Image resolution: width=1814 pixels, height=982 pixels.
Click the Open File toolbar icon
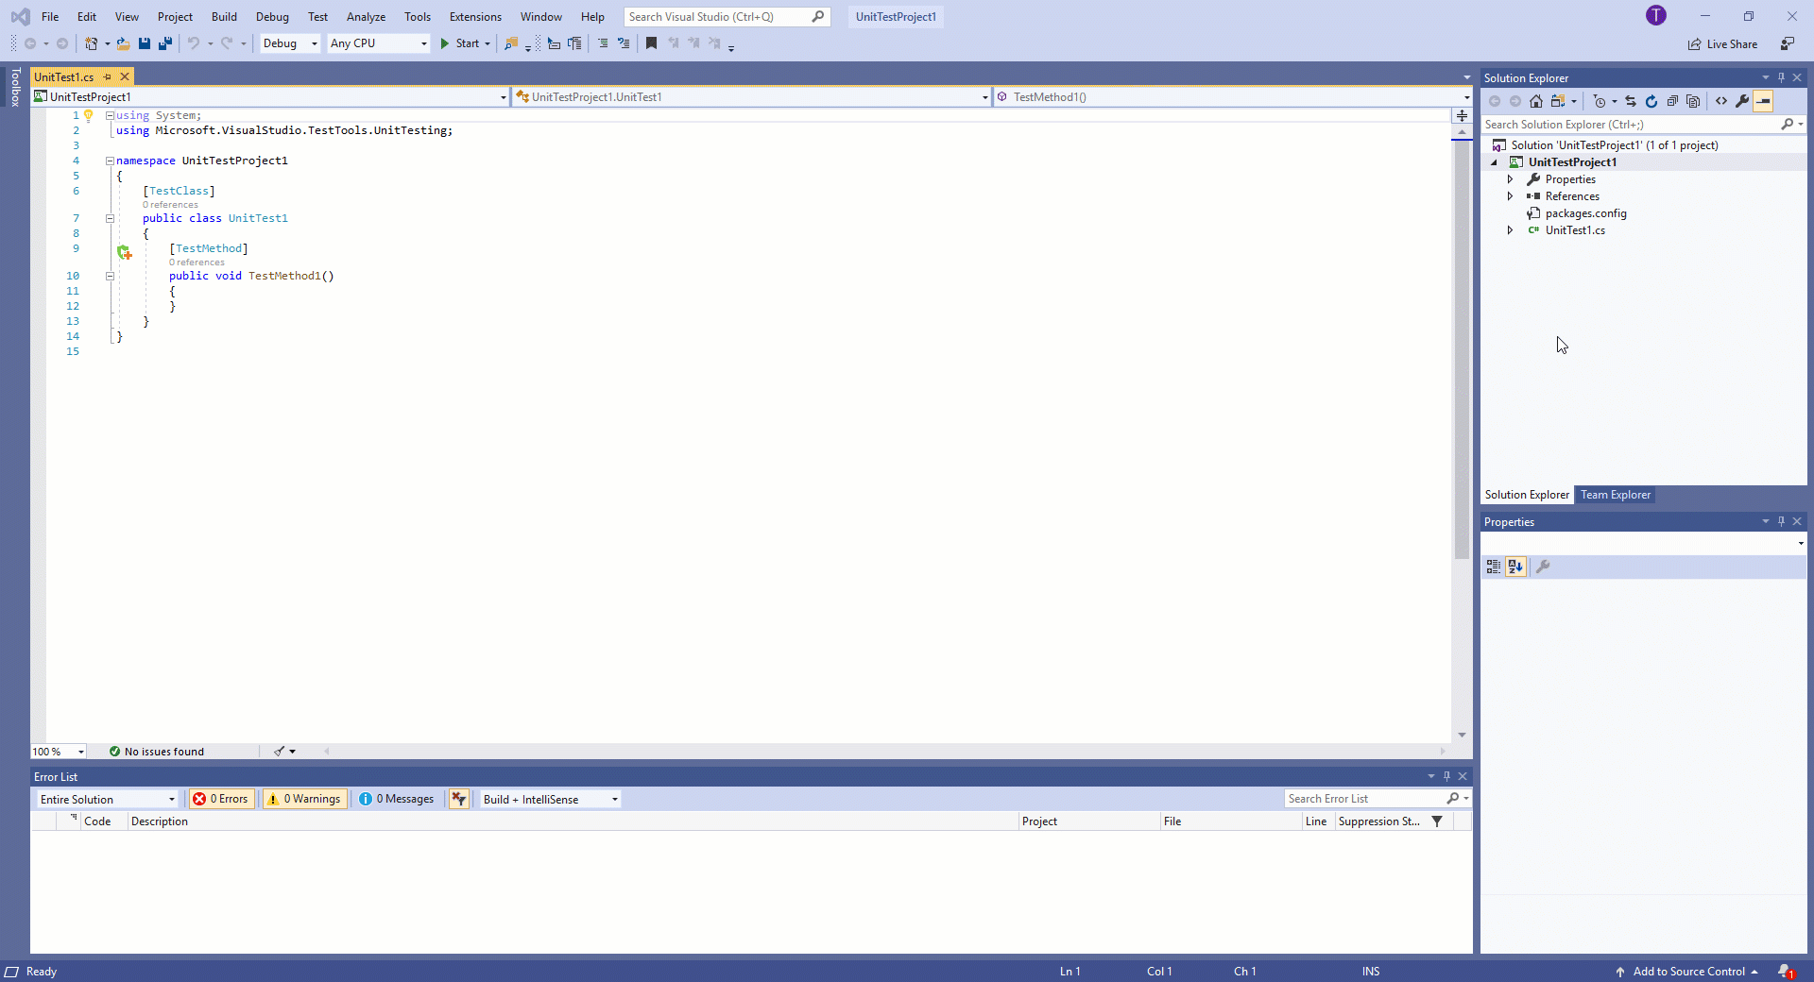pos(123,43)
